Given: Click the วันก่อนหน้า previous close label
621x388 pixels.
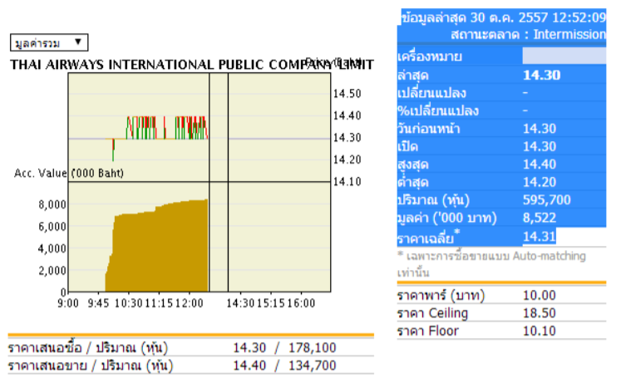Looking at the screenshot, I should click(428, 129).
